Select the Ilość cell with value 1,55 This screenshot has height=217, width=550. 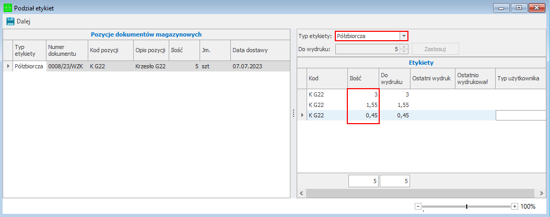click(364, 105)
